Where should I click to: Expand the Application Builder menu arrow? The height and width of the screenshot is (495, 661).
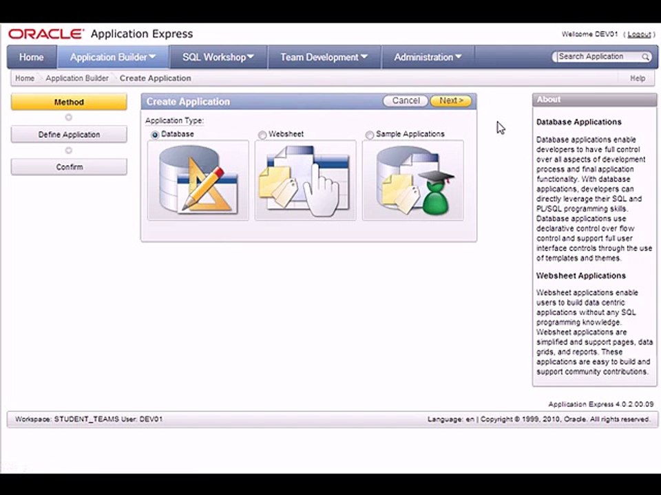[x=153, y=56]
